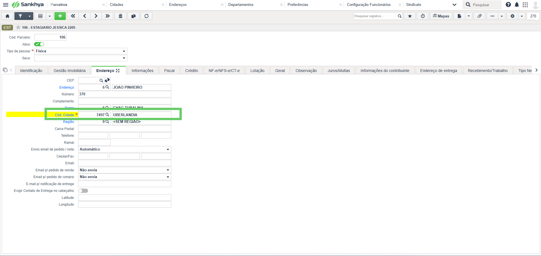Go to the previous record
Viewport: 541px width, 256px height.
85,16
